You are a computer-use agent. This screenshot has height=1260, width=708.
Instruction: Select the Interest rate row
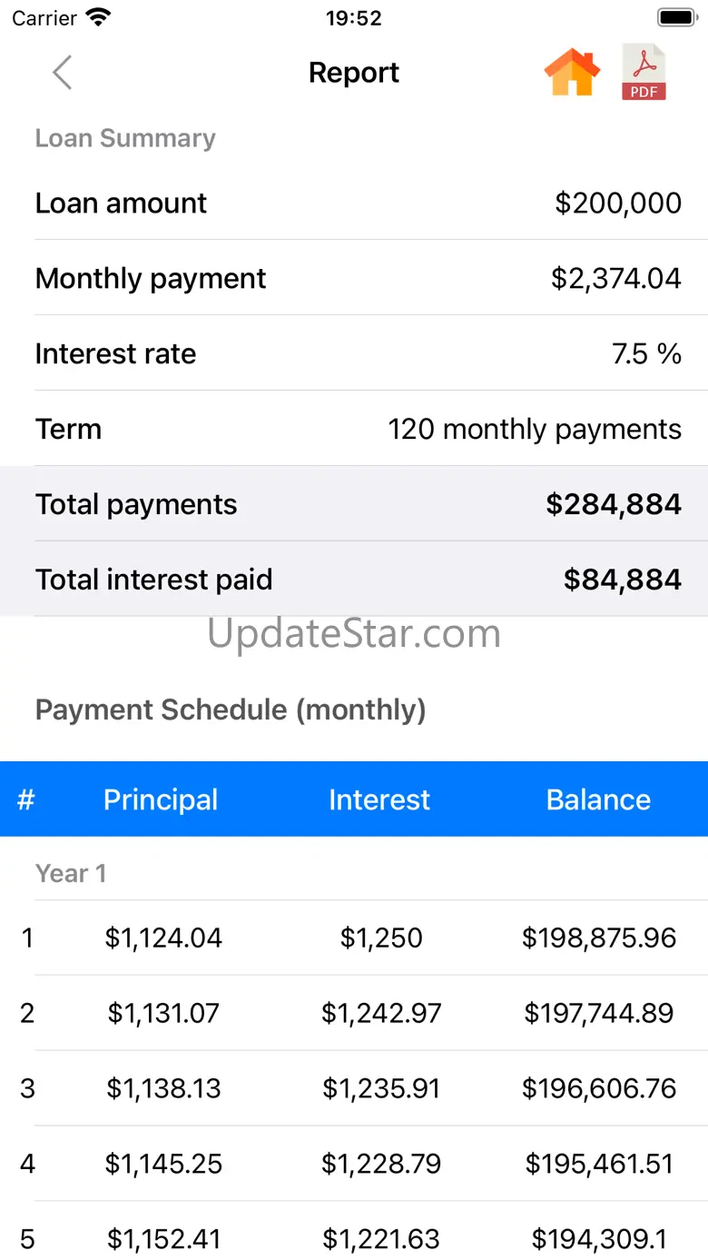(x=358, y=353)
